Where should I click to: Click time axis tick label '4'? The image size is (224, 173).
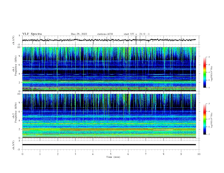pyautogui.click(x=93, y=154)
